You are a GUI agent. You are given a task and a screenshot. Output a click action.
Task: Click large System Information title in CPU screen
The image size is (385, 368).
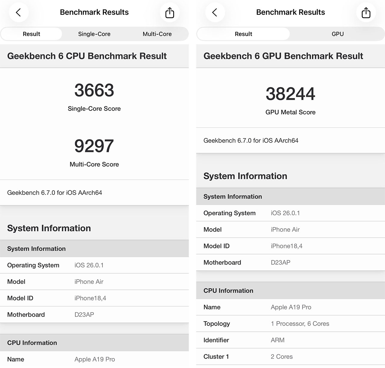pos(49,228)
